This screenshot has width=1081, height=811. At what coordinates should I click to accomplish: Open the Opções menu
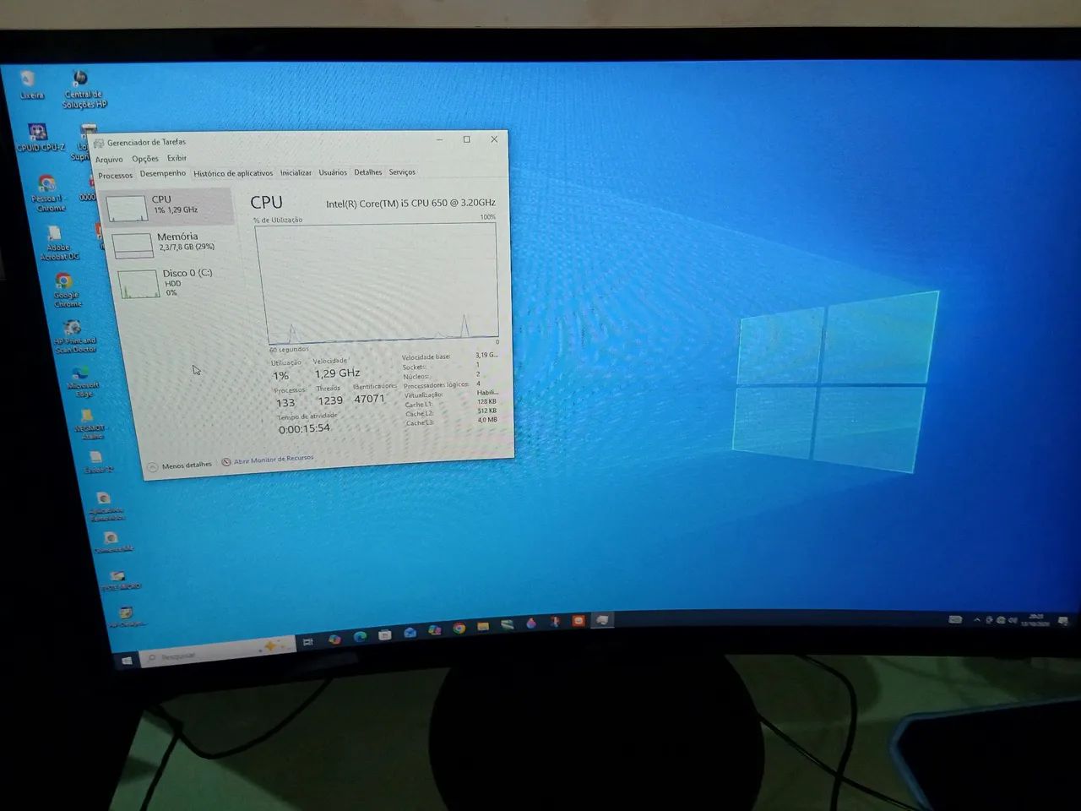pyautogui.click(x=145, y=159)
